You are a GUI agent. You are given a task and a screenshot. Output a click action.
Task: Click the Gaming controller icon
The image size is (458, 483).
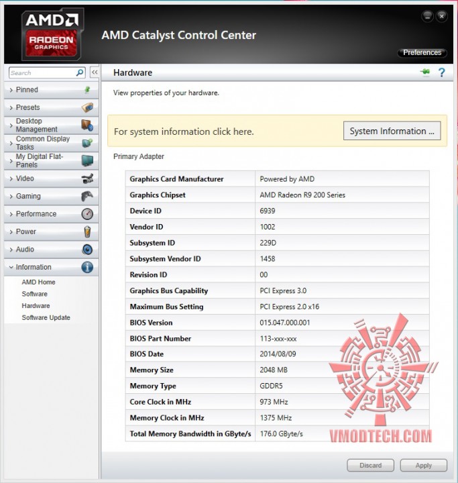coord(87,196)
